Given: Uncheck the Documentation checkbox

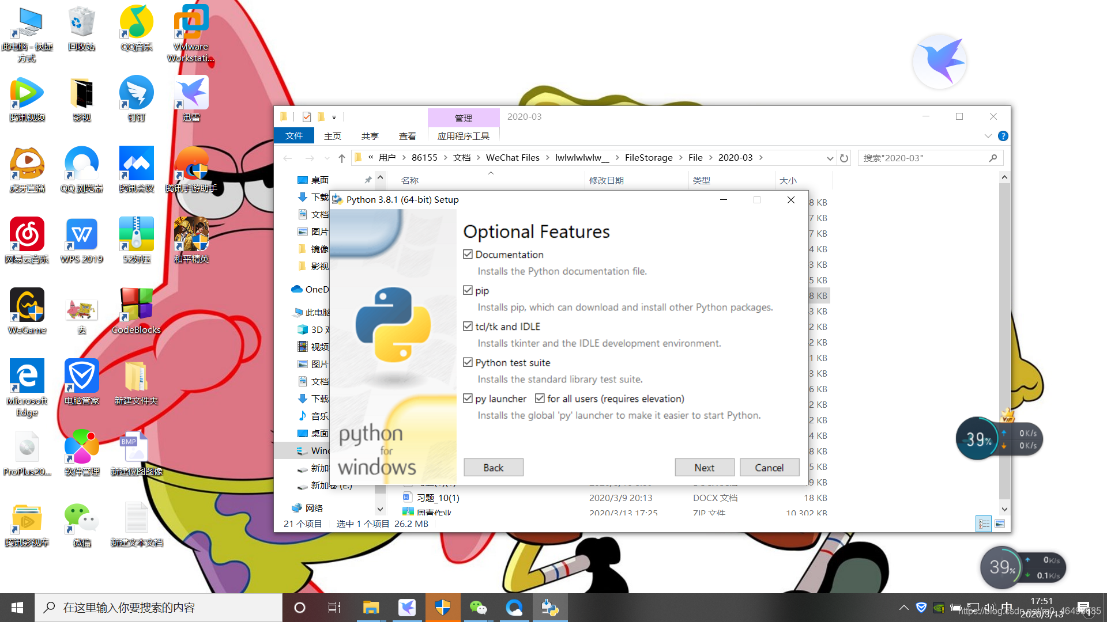Looking at the screenshot, I should (468, 254).
